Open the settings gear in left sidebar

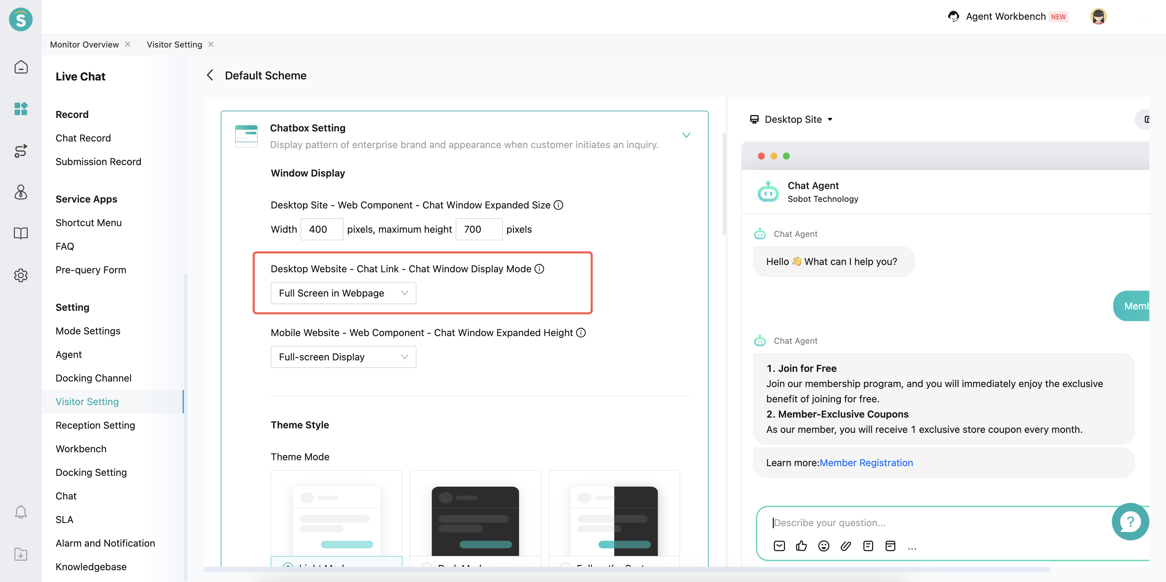coord(21,275)
